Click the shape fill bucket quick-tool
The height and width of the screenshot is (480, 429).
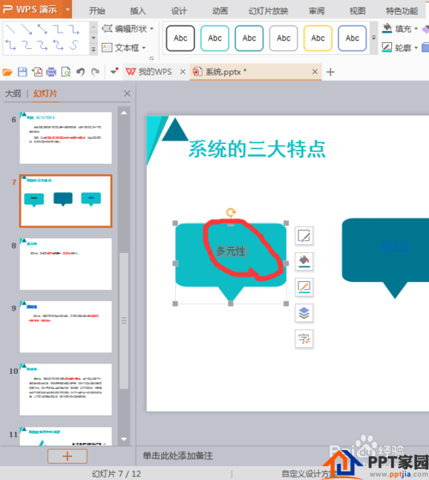point(304,261)
